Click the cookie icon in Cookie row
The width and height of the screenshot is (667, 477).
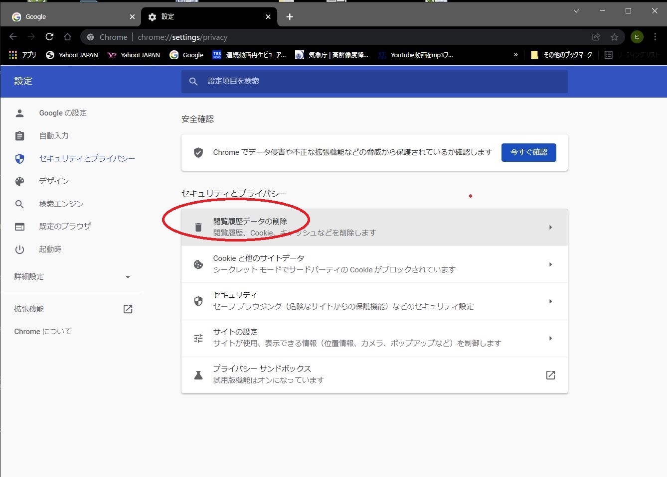click(x=198, y=264)
